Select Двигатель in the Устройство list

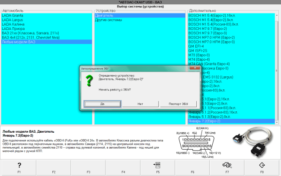(x=104, y=15)
